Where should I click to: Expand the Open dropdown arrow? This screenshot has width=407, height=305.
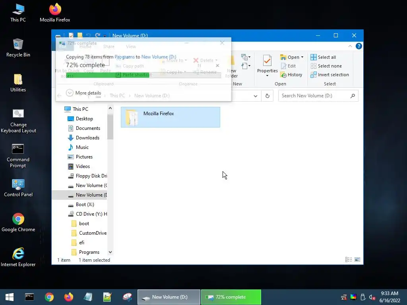click(302, 57)
